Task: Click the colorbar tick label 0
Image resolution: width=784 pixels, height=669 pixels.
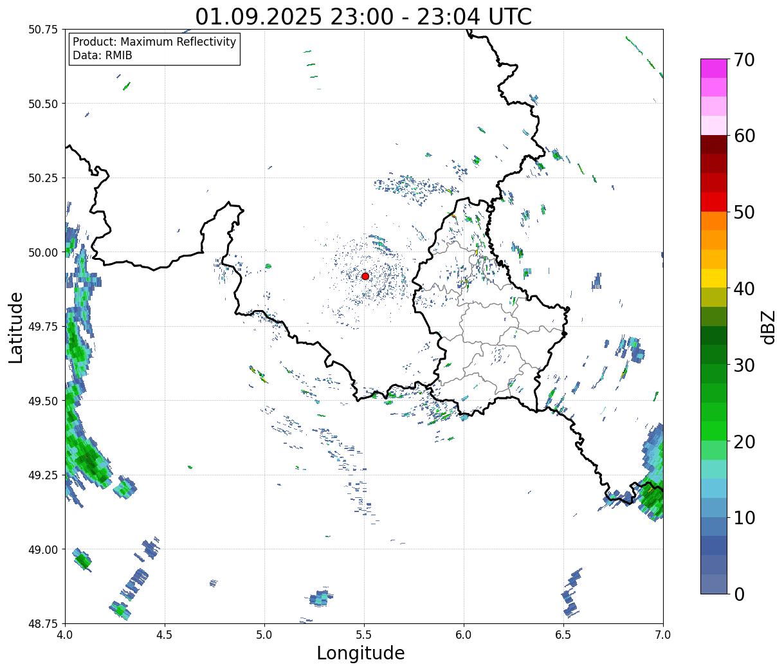Action: (739, 594)
